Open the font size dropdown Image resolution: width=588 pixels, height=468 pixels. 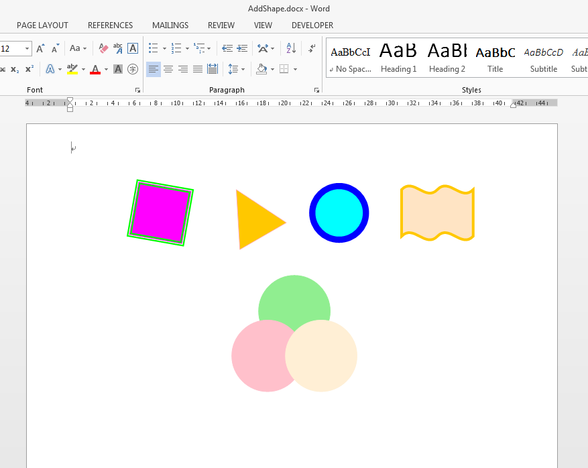(x=27, y=49)
